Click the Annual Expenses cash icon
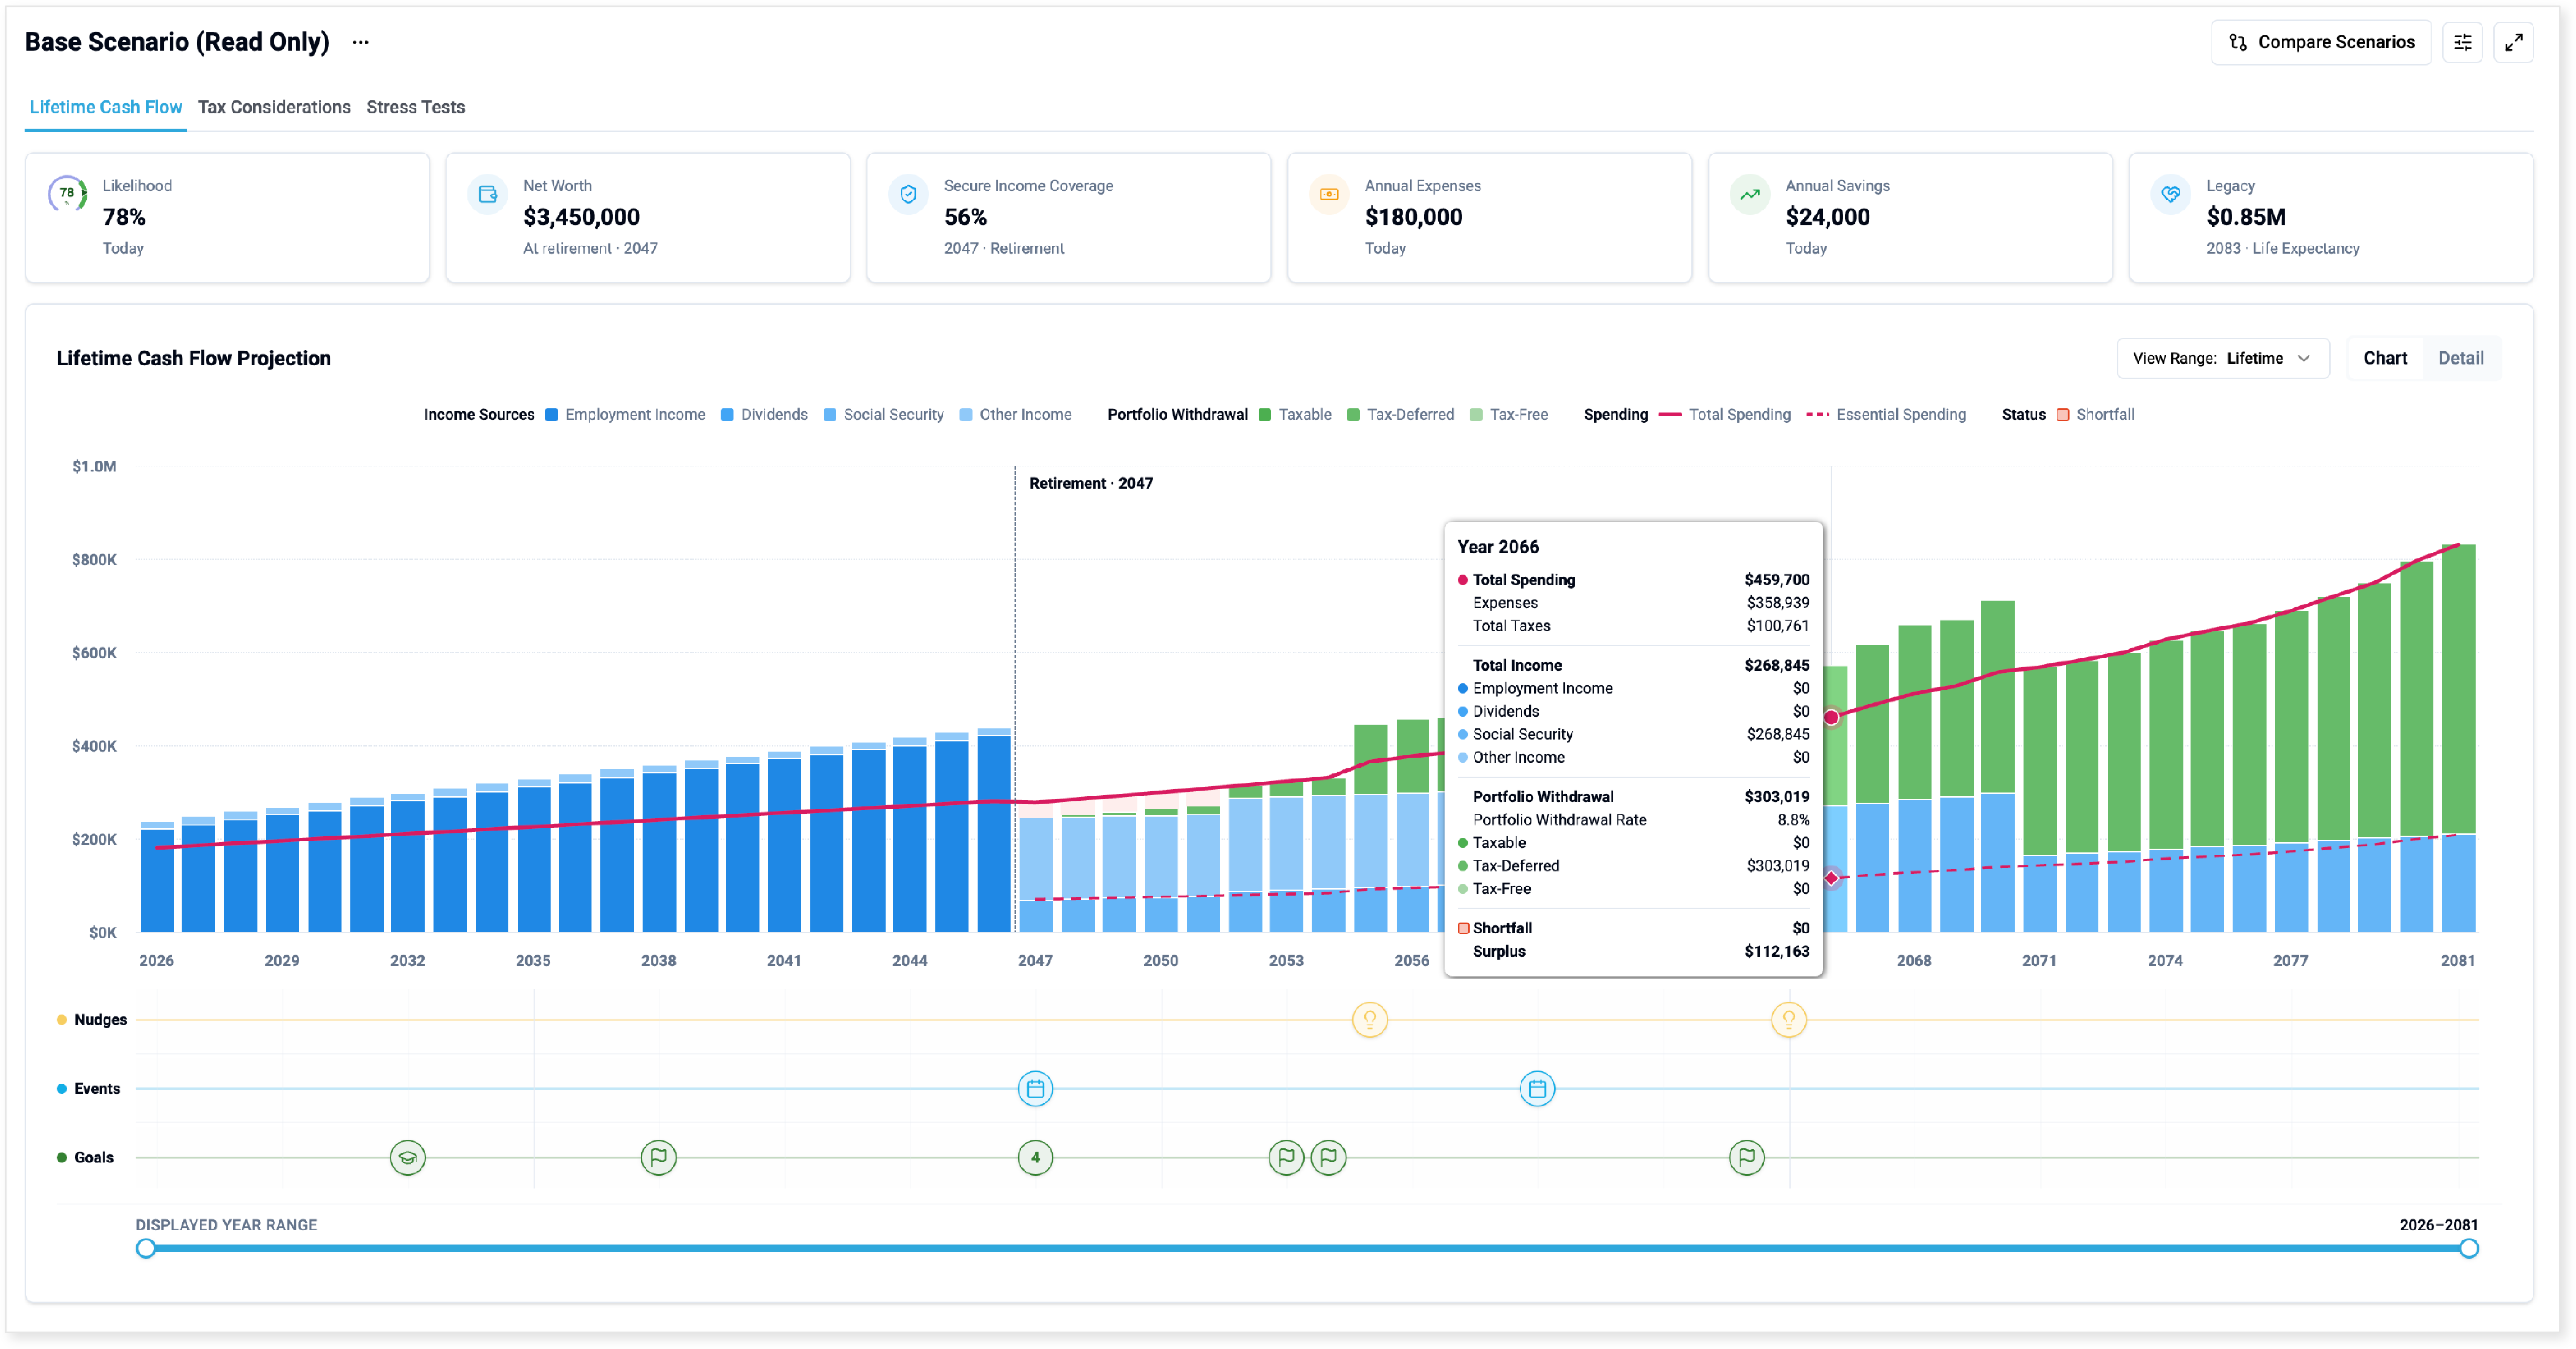The height and width of the screenshot is (1349, 2576). click(x=1330, y=194)
